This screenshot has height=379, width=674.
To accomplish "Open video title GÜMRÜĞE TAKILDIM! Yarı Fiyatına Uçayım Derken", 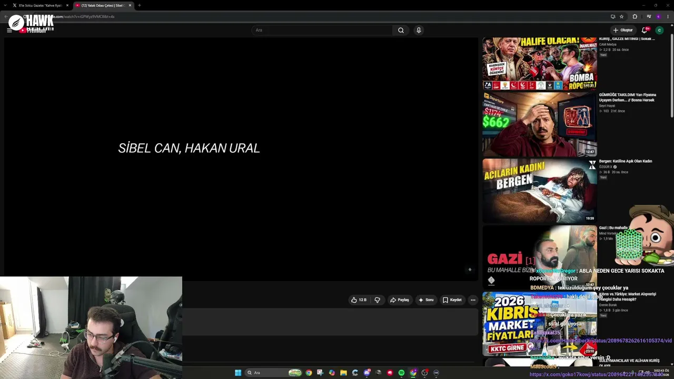I will click(x=627, y=97).
